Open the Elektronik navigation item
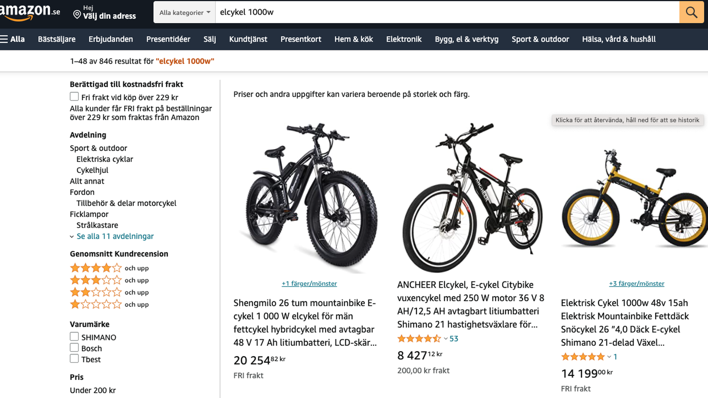 coord(404,39)
